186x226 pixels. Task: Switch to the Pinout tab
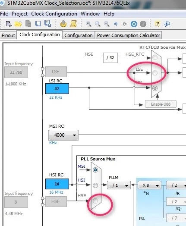(8, 35)
